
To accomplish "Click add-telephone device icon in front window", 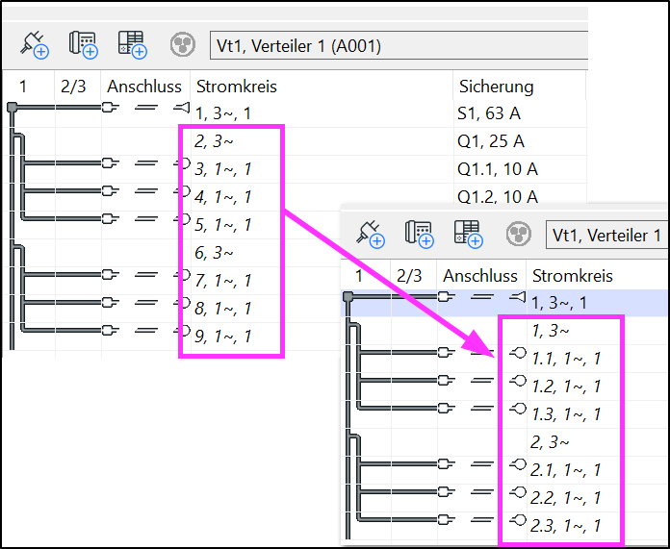I will pos(419,234).
